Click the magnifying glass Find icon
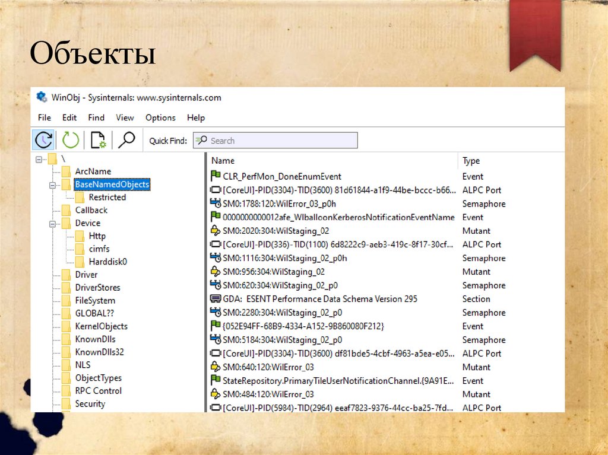The height and width of the screenshot is (455, 608). (x=126, y=140)
